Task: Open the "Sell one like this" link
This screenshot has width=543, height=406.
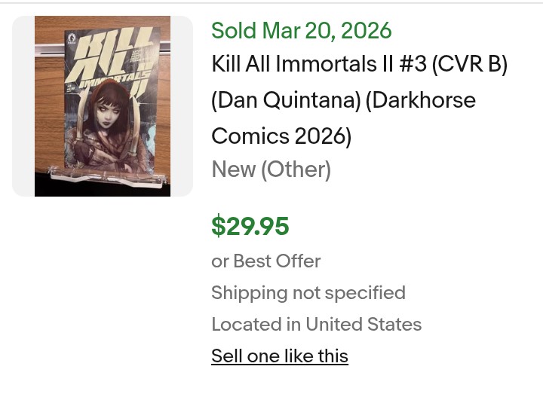Action: tap(280, 356)
